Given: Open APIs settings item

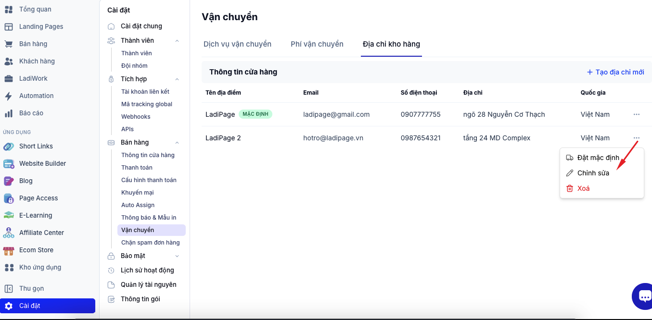Looking at the screenshot, I should (x=128, y=129).
